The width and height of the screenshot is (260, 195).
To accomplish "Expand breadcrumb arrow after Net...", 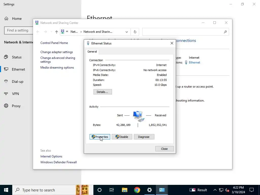I will point(81,32).
